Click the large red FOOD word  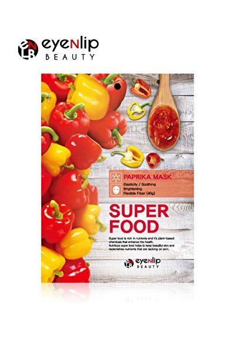pos(134,227)
